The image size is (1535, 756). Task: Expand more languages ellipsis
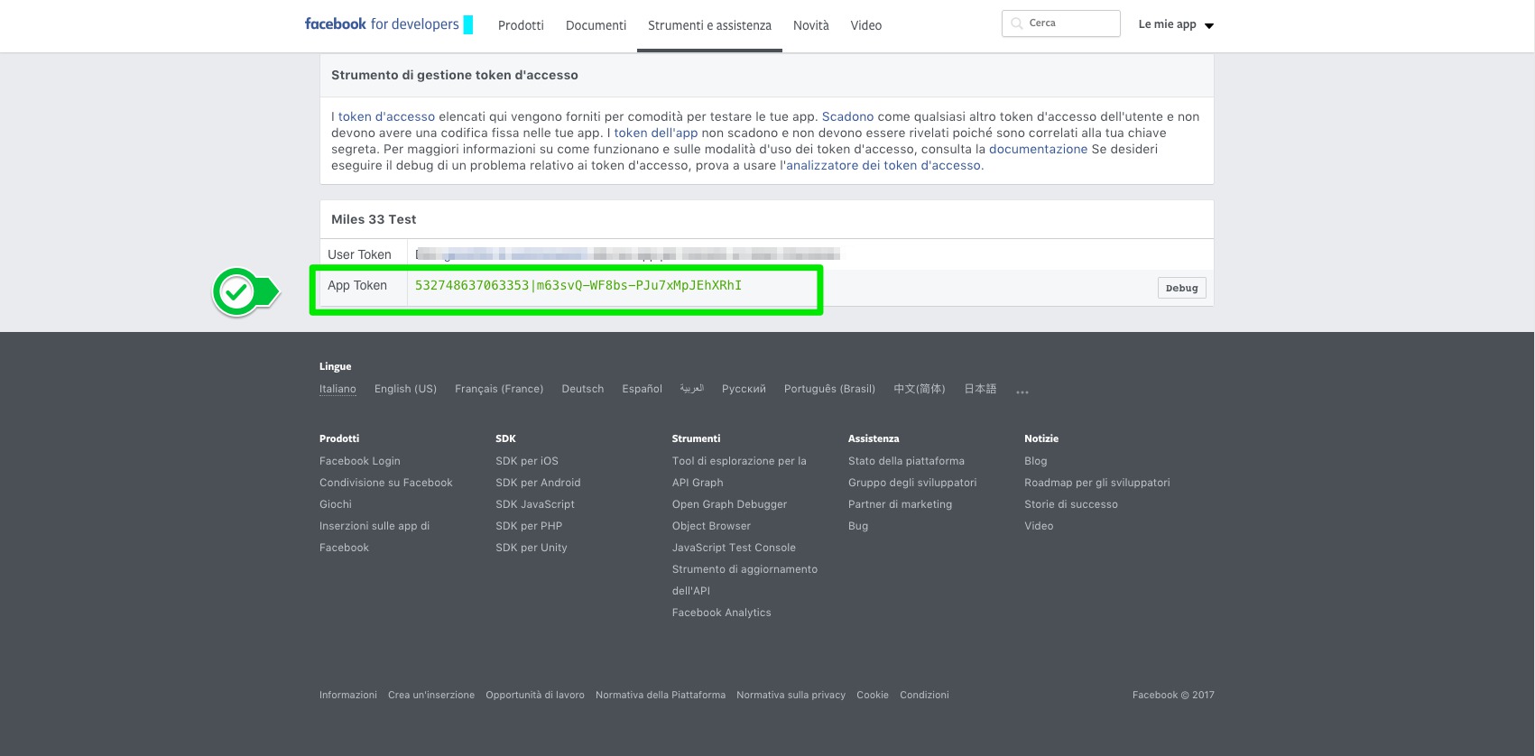click(x=1022, y=392)
